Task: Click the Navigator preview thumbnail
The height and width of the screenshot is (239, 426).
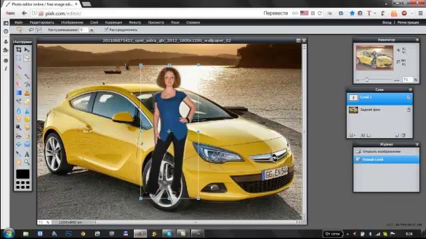Action: (375, 58)
